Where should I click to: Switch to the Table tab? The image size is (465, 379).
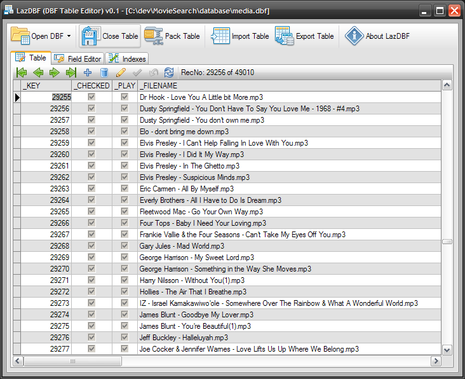31,58
